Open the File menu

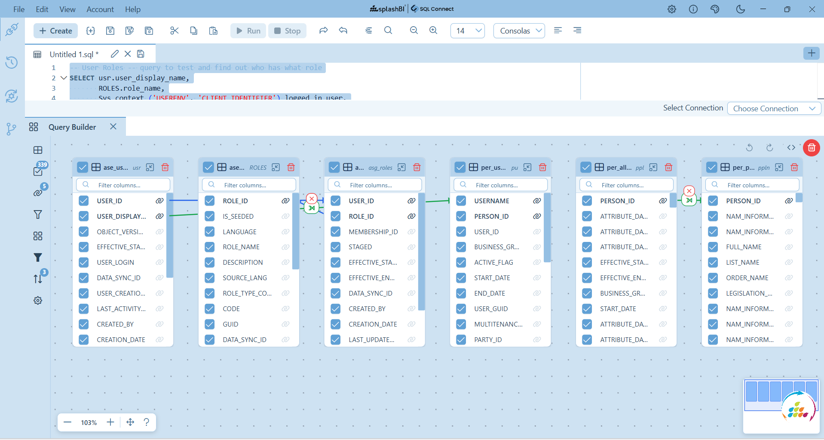coord(19,9)
